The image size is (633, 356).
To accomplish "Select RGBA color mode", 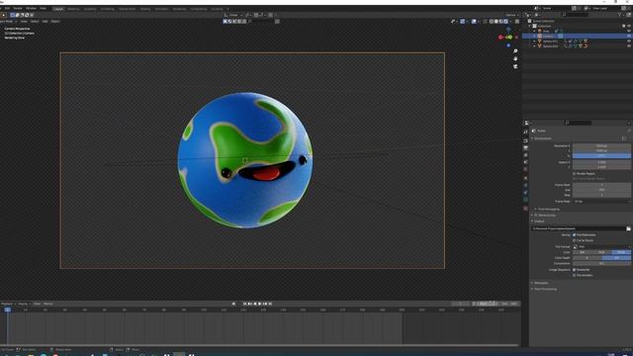I will click(621, 252).
